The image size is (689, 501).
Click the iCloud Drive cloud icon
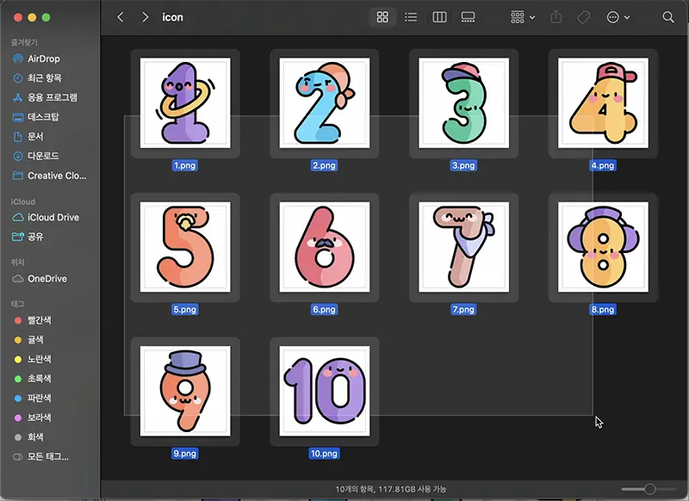(x=18, y=217)
